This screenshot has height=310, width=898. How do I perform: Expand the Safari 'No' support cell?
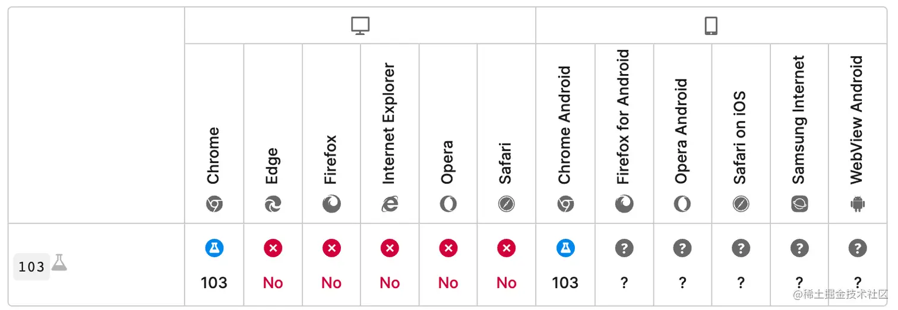[507, 265]
